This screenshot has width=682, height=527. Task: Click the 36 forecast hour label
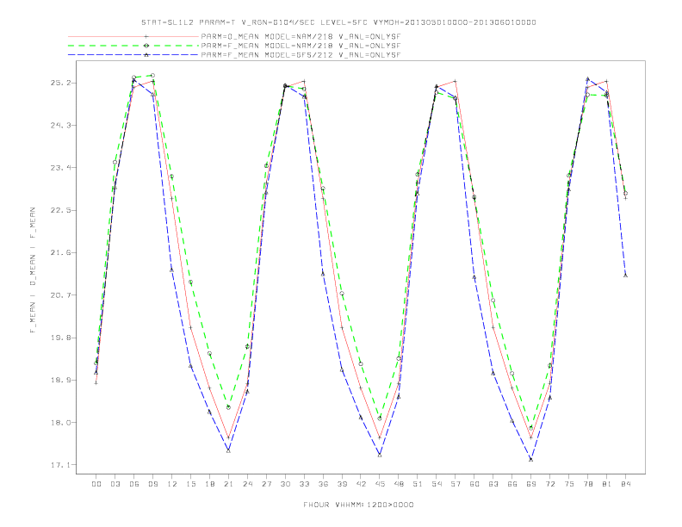click(x=323, y=484)
